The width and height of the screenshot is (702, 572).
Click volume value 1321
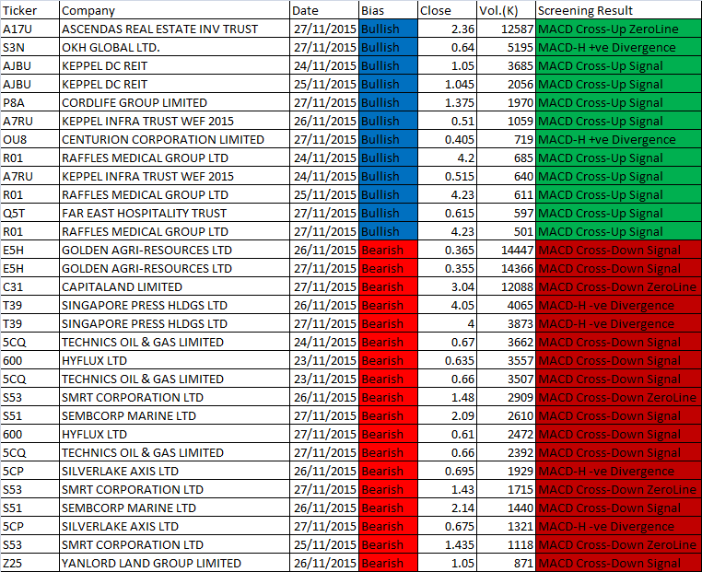(506, 526)
